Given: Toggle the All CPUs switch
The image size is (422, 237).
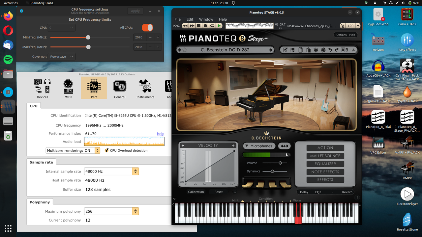Looking at the screenshot, I should point(147,28).
